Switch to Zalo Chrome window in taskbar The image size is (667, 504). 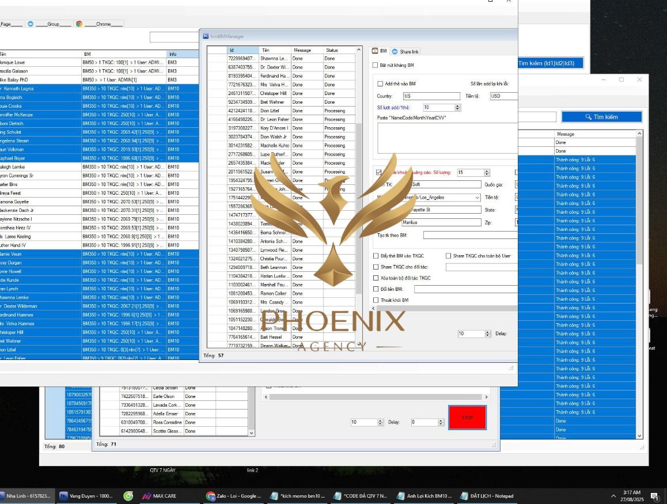pyautogui.click(x=234, y=496)
